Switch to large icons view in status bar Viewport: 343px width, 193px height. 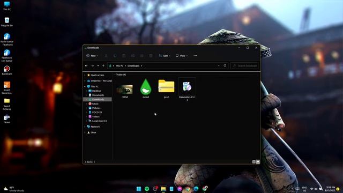(258, 162)
